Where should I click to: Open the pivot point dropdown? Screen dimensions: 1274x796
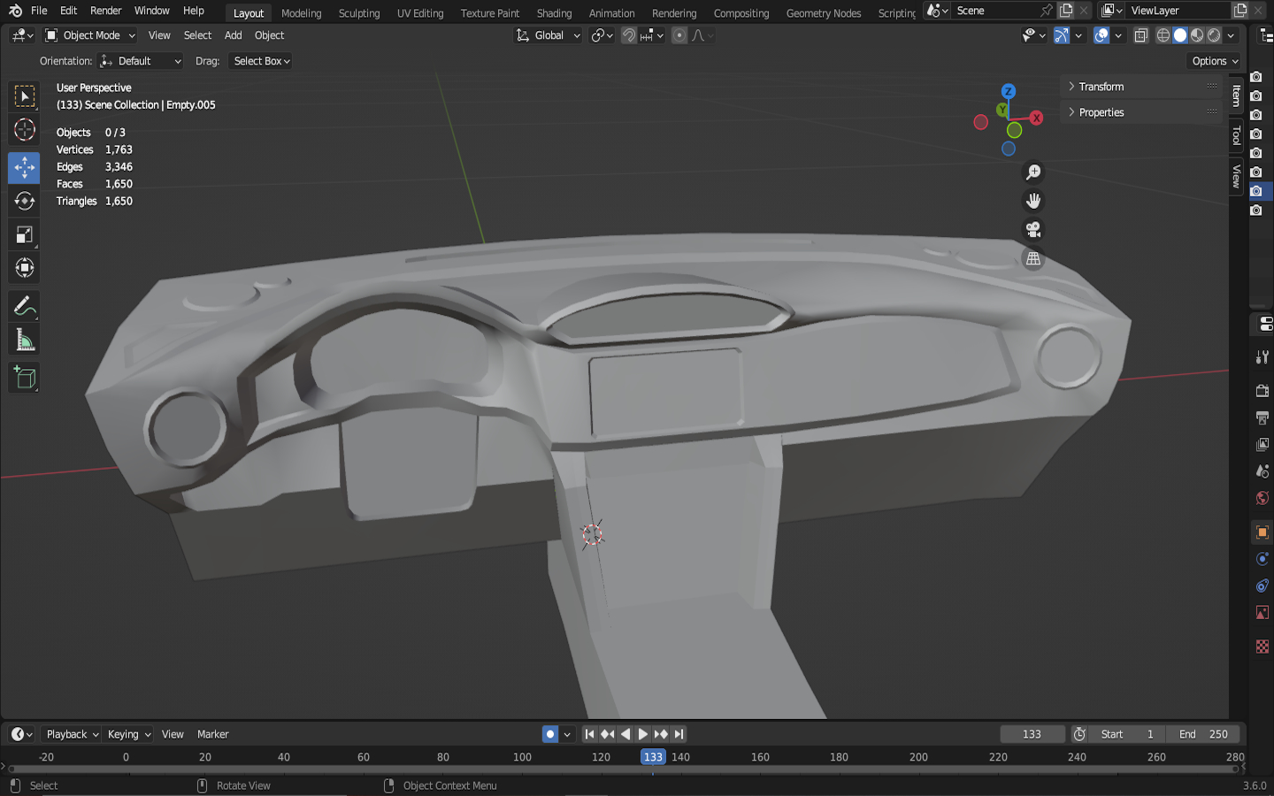[x=602, y=35]
